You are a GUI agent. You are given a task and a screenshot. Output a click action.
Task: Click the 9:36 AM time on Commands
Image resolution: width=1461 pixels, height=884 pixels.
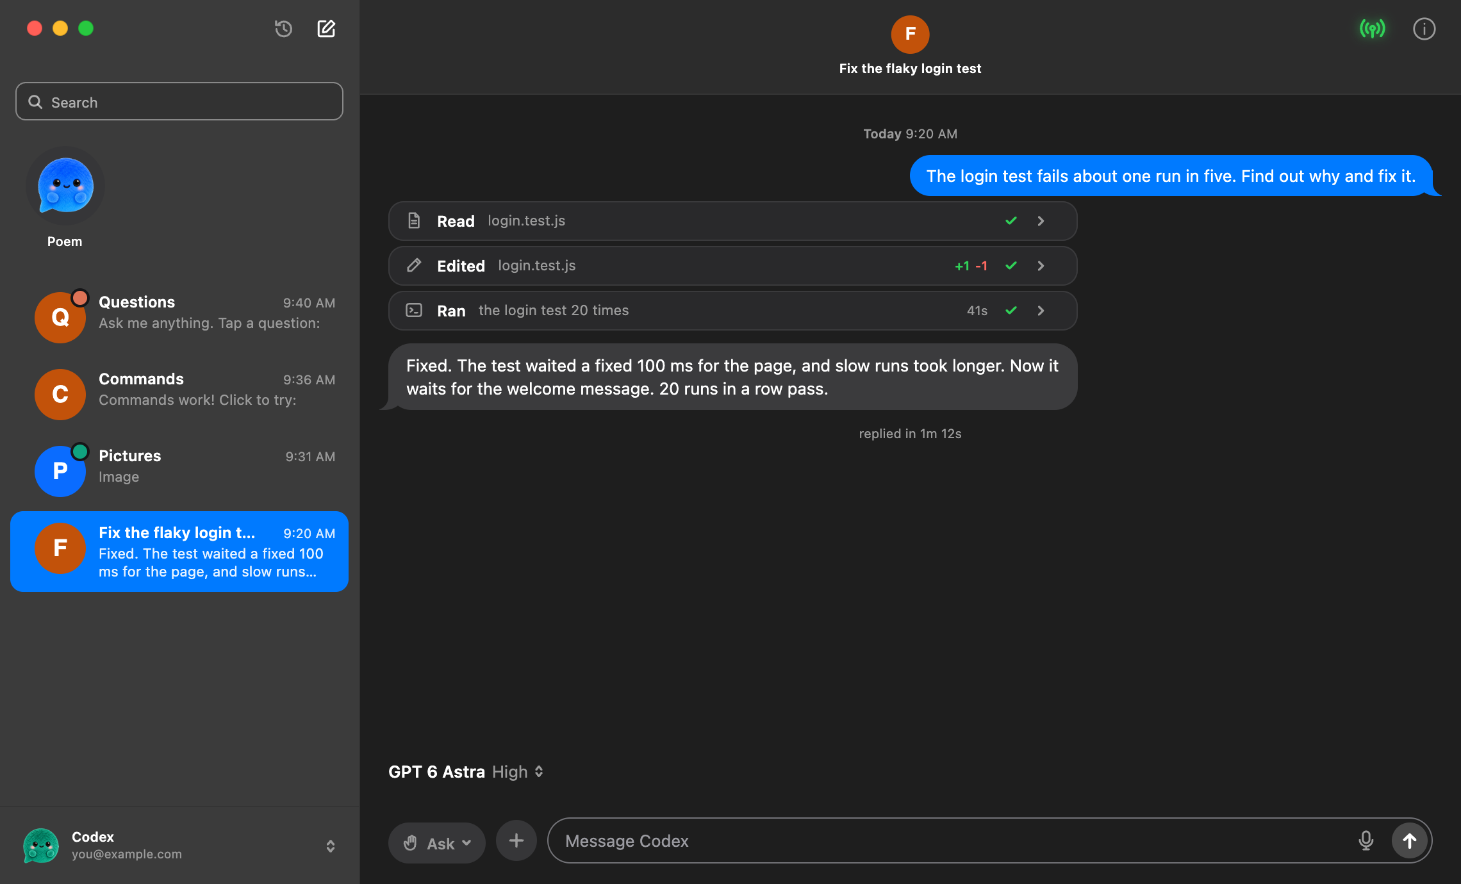(310, 379)
